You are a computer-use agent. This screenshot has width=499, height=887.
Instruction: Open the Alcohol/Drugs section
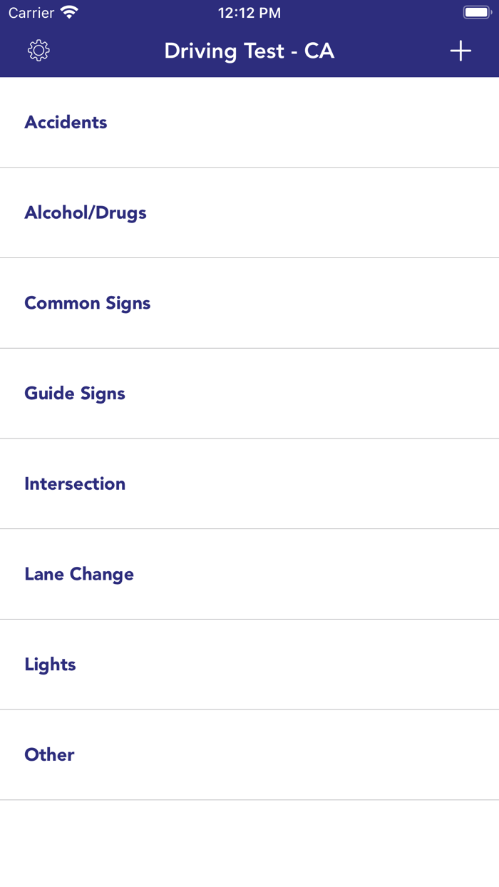tap(86, 212)
